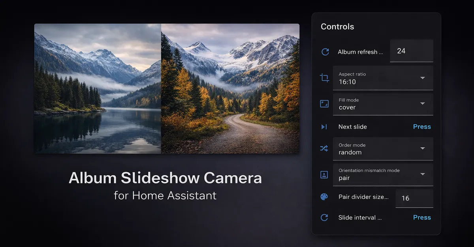Click the Fill mode frame icon
Viewport: 474px width, 247px height.
pos(324,104)
